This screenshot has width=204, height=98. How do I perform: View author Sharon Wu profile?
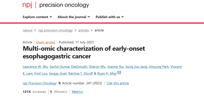pyautogui.click(x=97, y=67)
